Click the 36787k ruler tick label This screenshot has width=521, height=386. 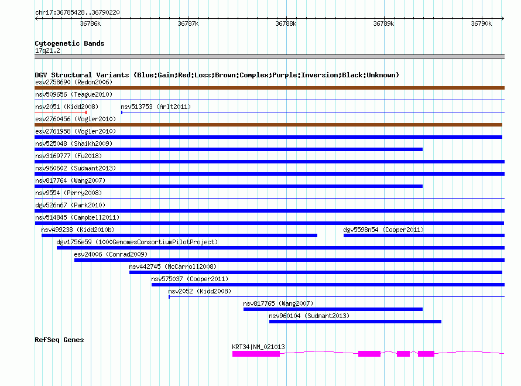tap(188, 23)
